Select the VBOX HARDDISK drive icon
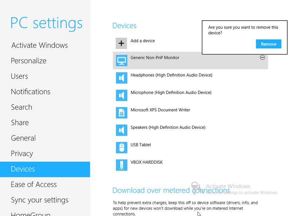 pyautogui.click(x=122, y=165)
